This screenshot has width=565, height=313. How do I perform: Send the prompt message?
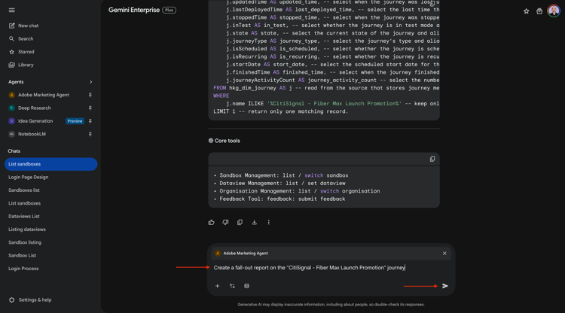[x=445, y=286]
